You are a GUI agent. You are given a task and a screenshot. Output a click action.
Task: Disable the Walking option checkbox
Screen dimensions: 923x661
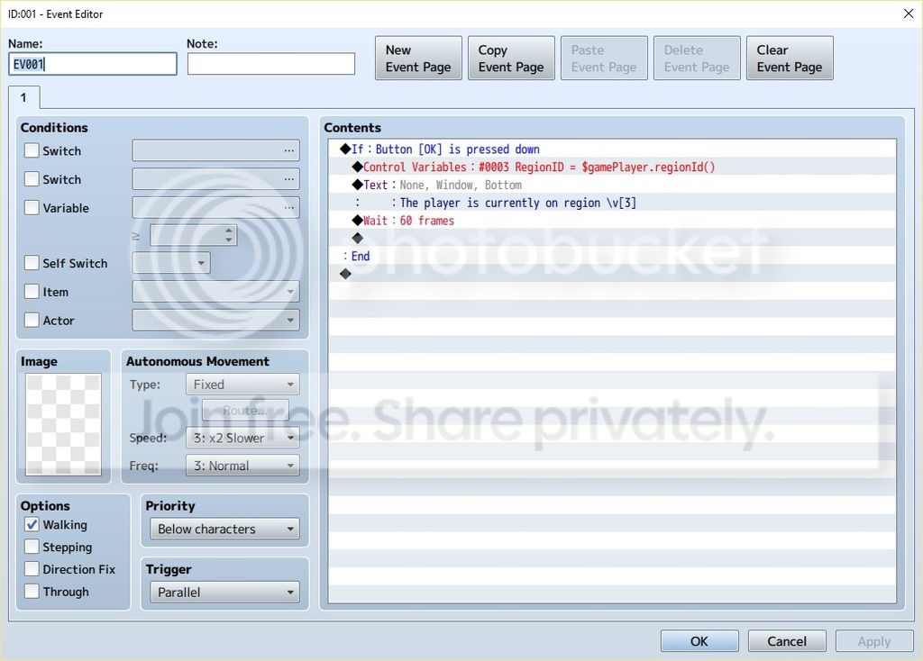pyautogui.click(x=32, y=524)
